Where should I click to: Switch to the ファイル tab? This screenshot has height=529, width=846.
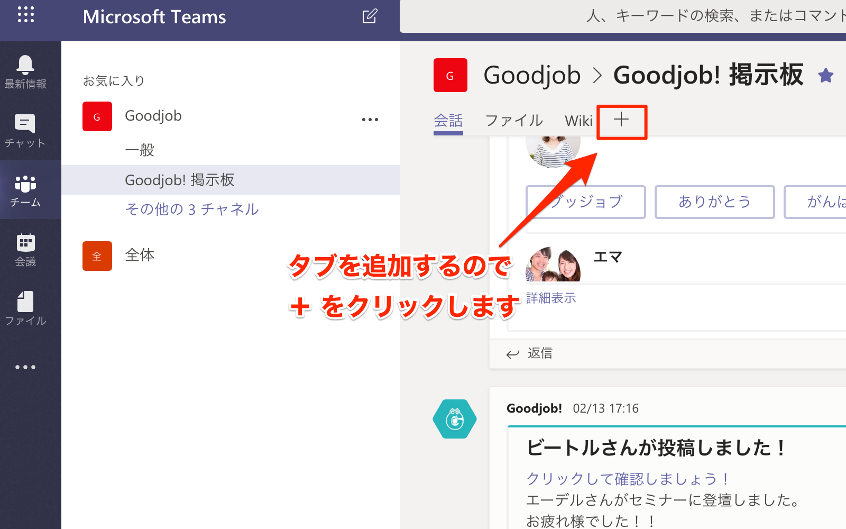pos(514,121)
